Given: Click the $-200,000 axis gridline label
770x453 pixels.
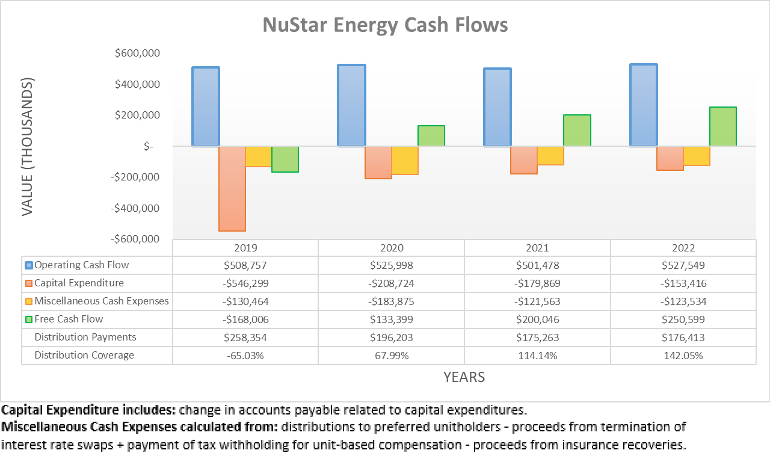Looking at the screenshot, I should 135,177.
